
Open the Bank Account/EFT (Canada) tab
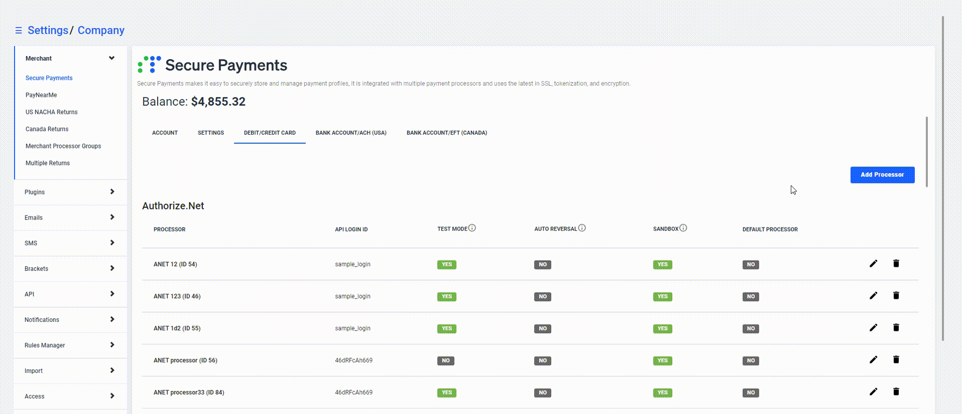[x=447, y=133]
